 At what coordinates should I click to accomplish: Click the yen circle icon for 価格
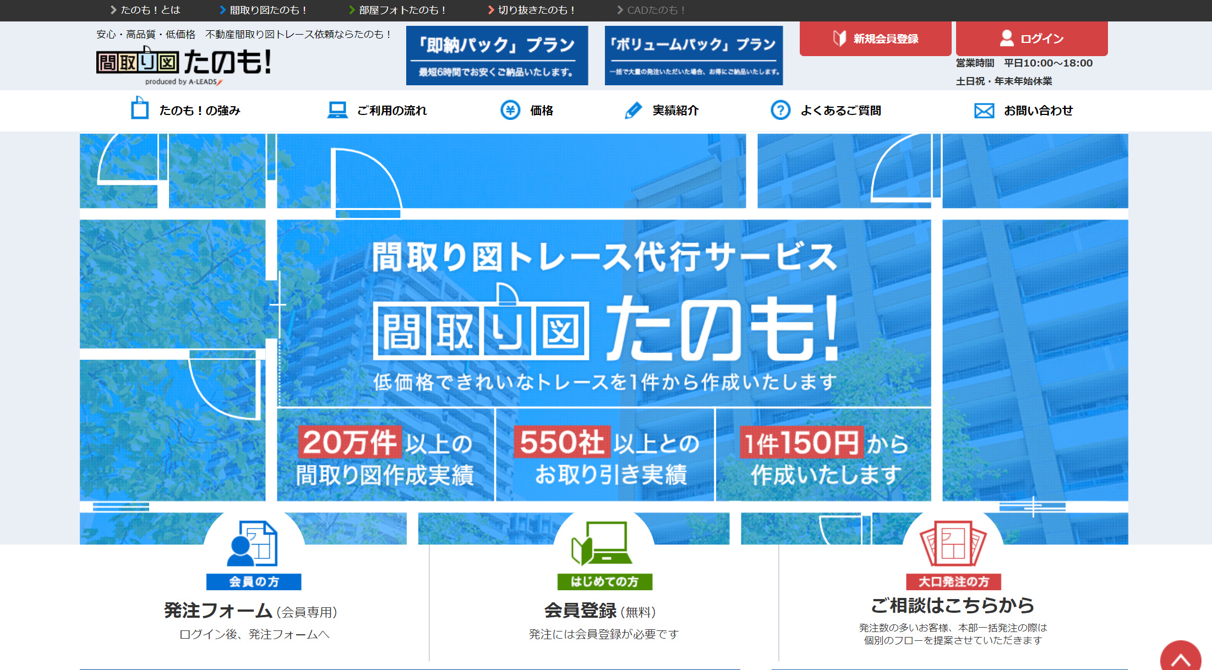[x=510, y=110]
